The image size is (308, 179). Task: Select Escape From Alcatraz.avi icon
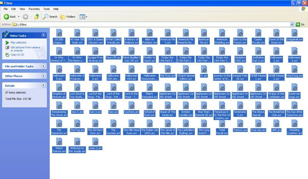click(x=95, y=51)
